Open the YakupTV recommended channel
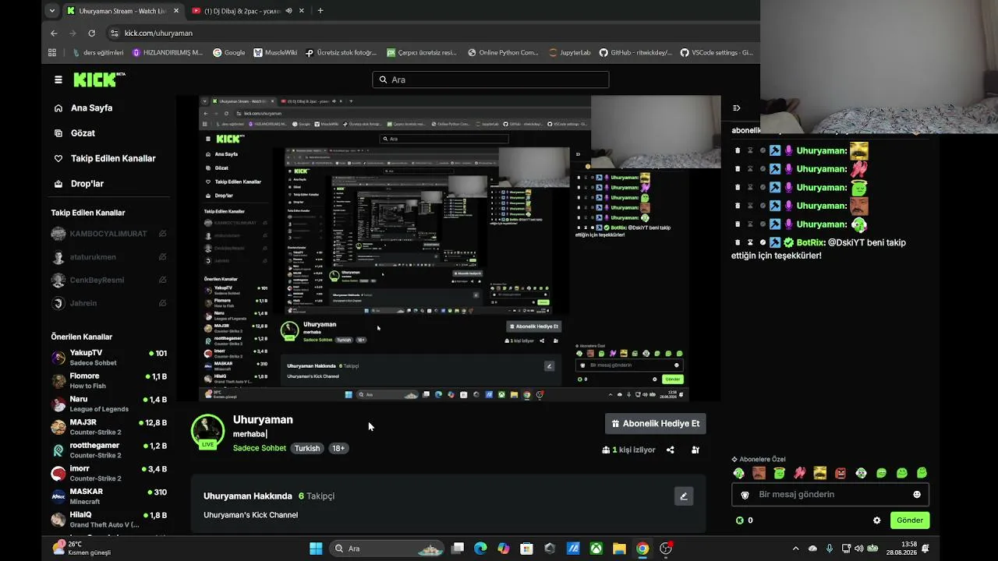 click(110, 358)
